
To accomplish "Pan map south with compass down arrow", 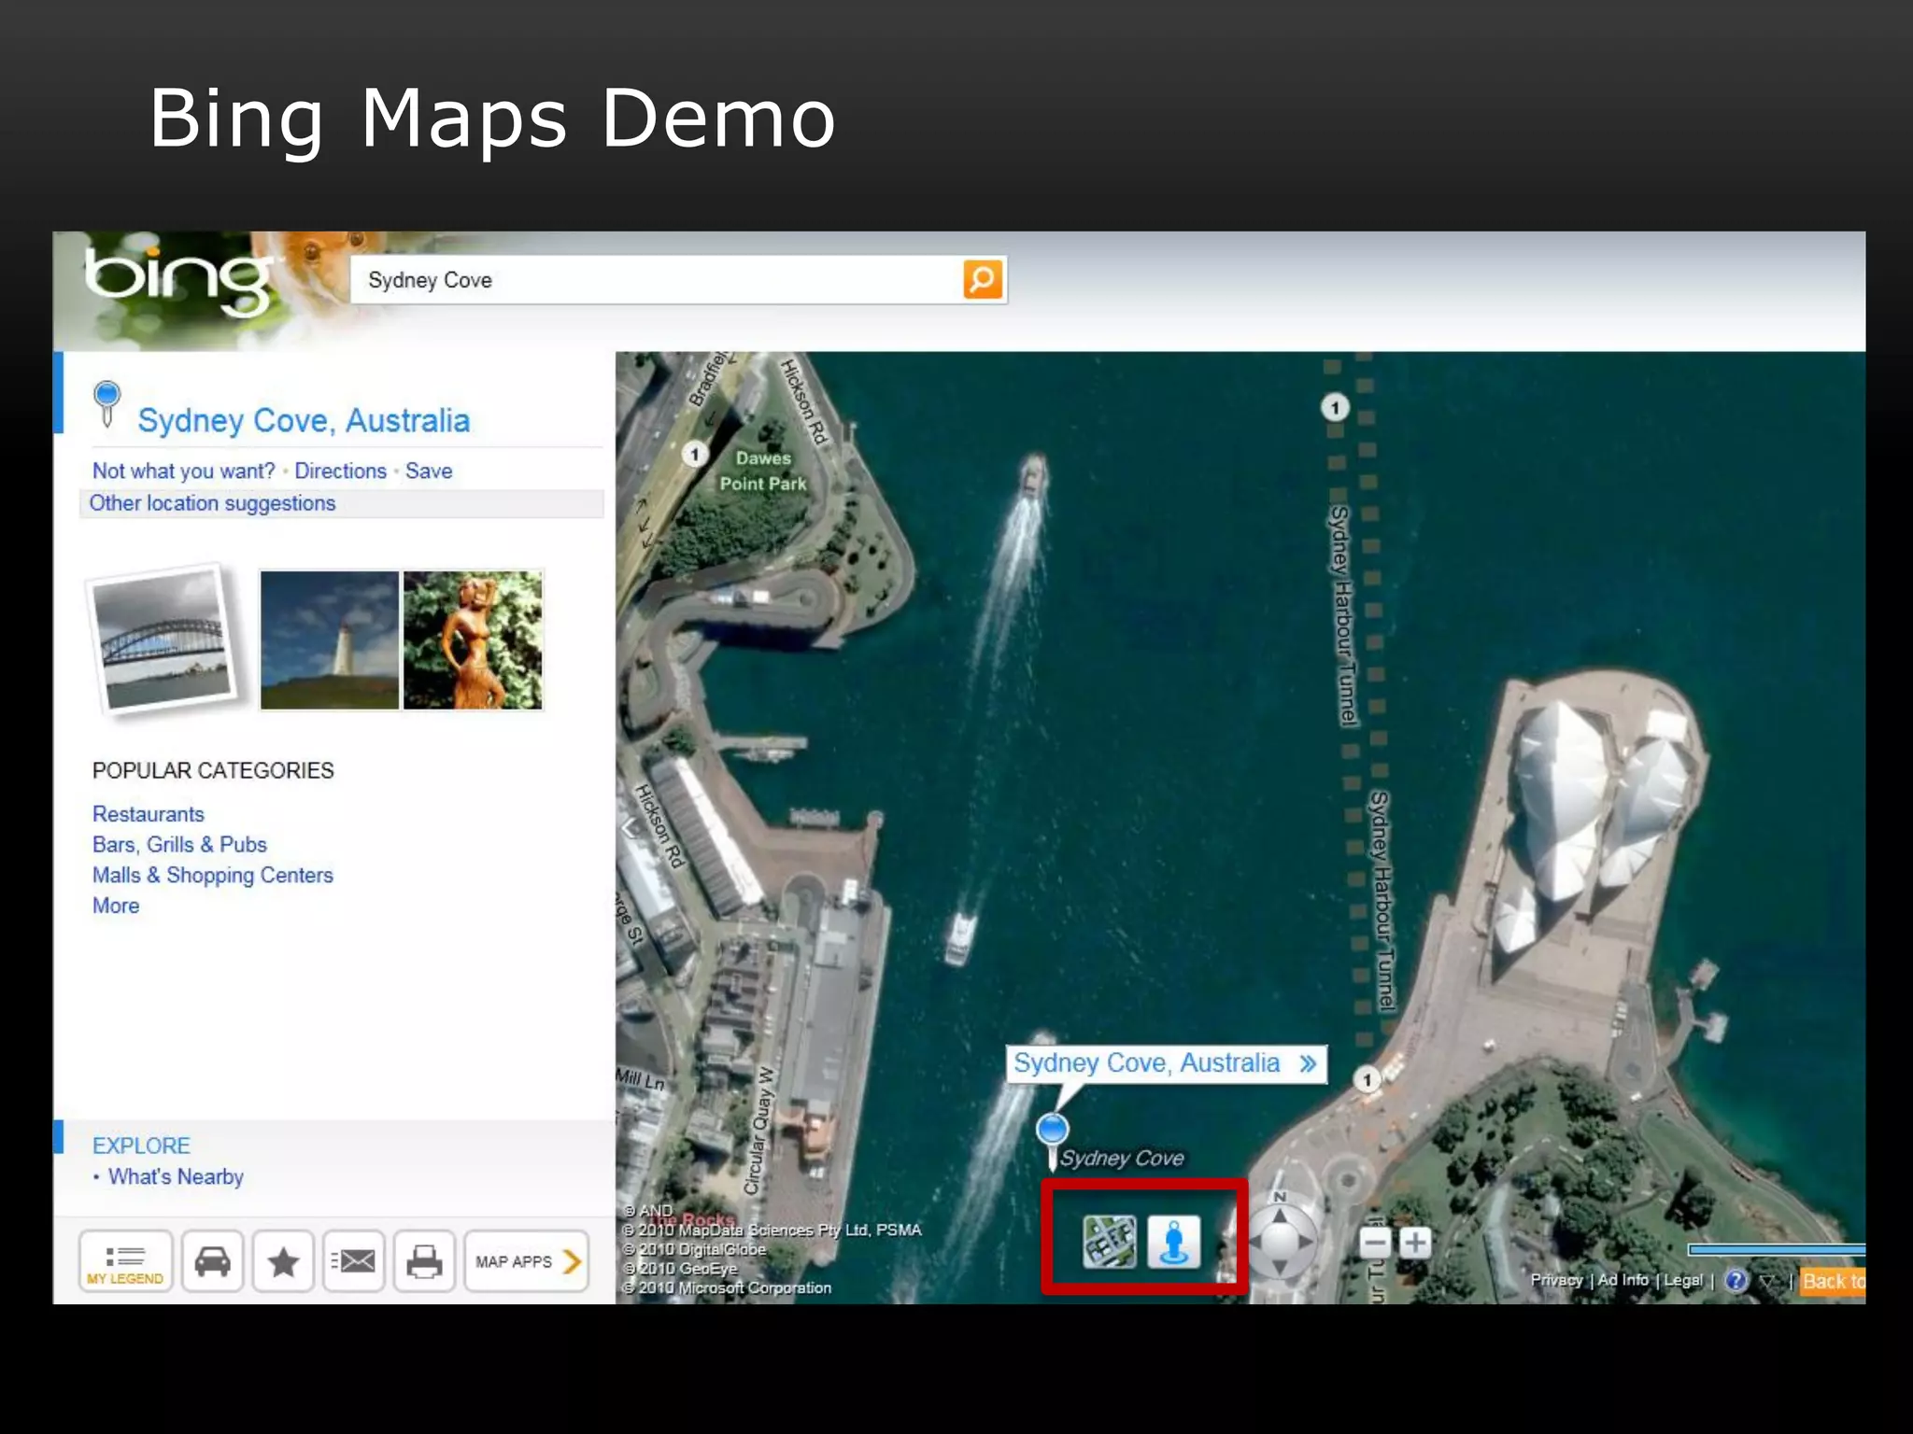I will [1280, 1267].
